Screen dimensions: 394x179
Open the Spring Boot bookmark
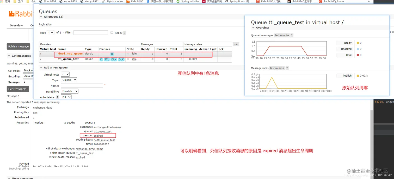238,1
